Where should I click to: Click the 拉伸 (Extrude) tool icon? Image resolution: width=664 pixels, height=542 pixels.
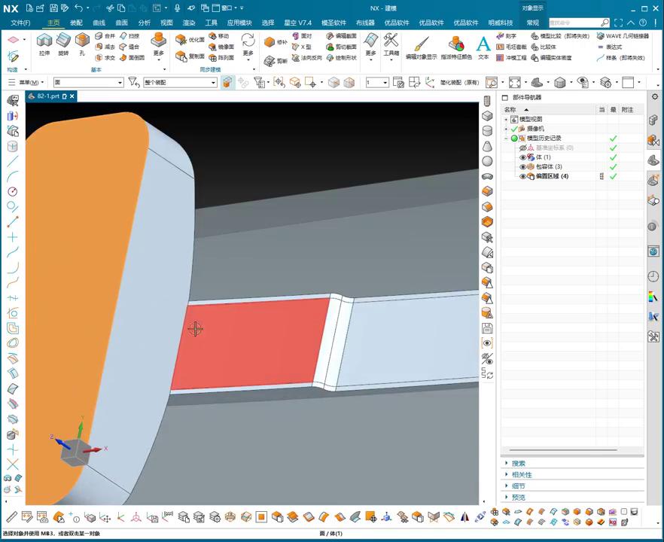coord(44,41)
